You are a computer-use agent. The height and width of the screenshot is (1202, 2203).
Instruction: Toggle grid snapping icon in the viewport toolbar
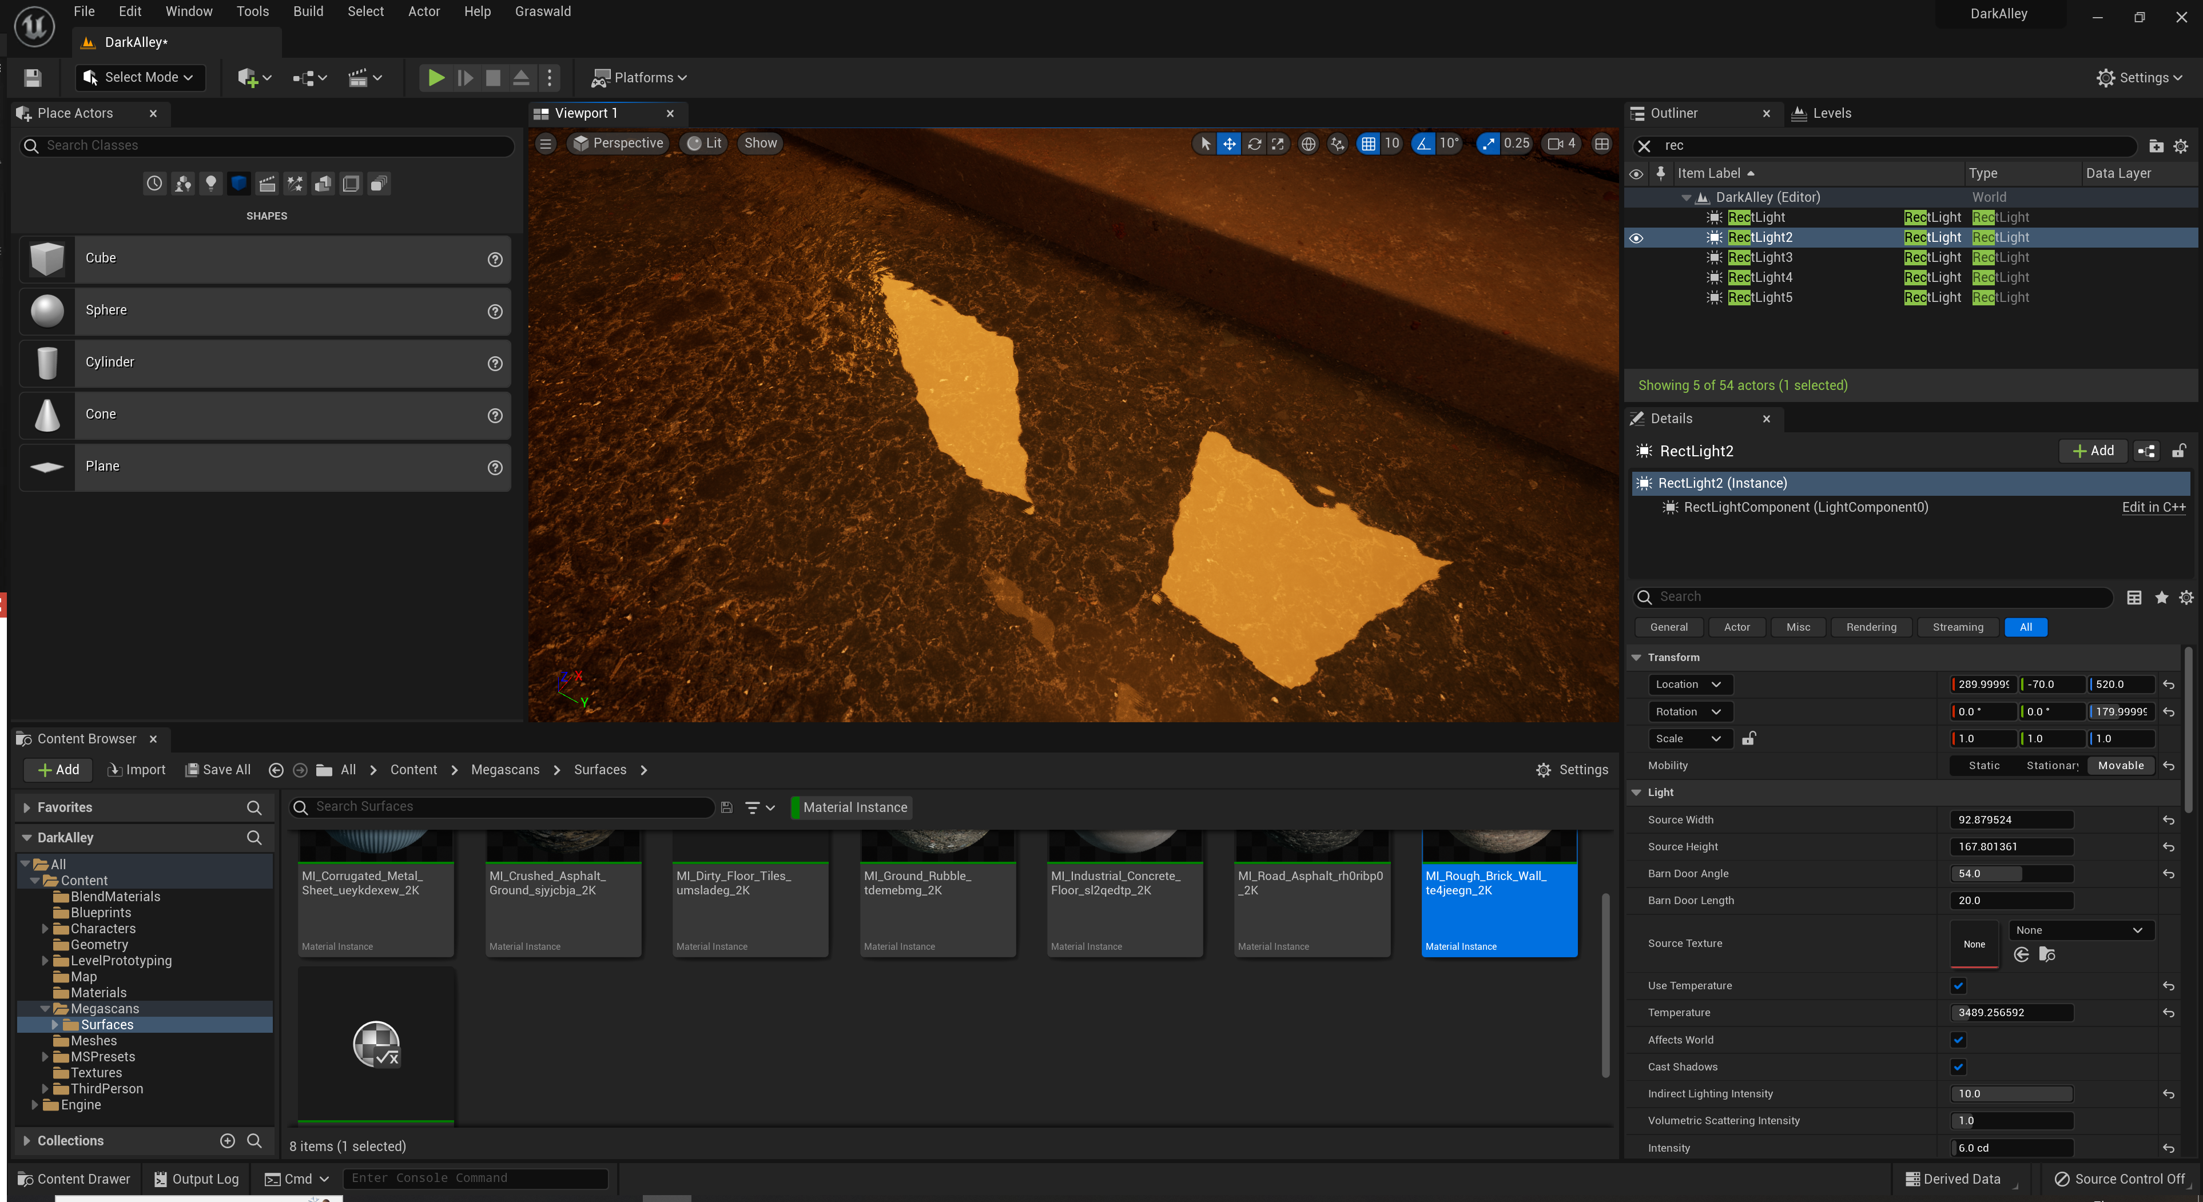pyautogui.click(x=1369, y=144)
